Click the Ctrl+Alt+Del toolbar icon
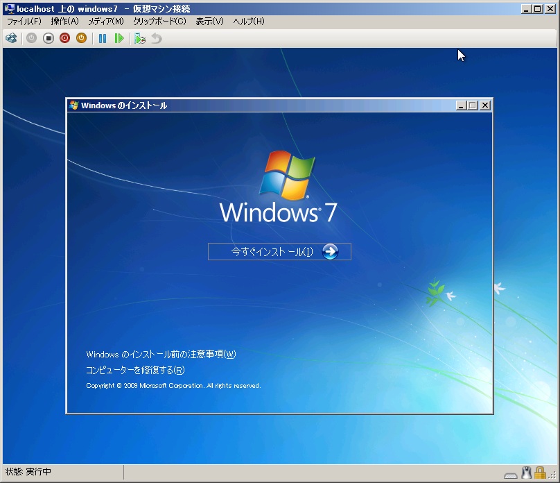Screen dimensions: 560x483 coord(11,38)
